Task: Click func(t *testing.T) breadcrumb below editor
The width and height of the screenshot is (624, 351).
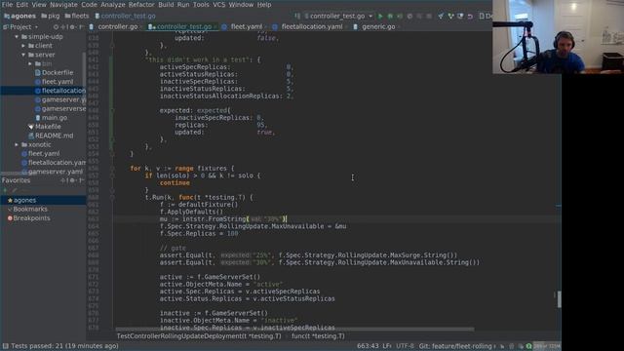Action: pos(318,336)
